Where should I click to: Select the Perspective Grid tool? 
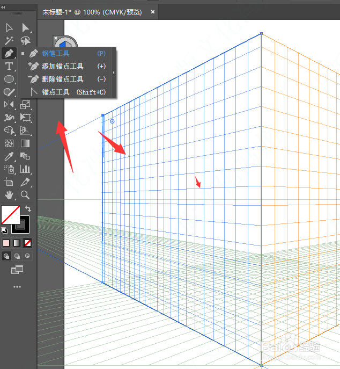[x=25, y=131]
